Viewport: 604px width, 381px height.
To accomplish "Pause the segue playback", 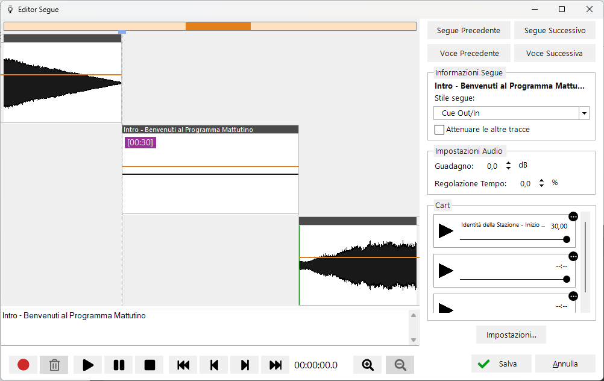I will (119, 365).
